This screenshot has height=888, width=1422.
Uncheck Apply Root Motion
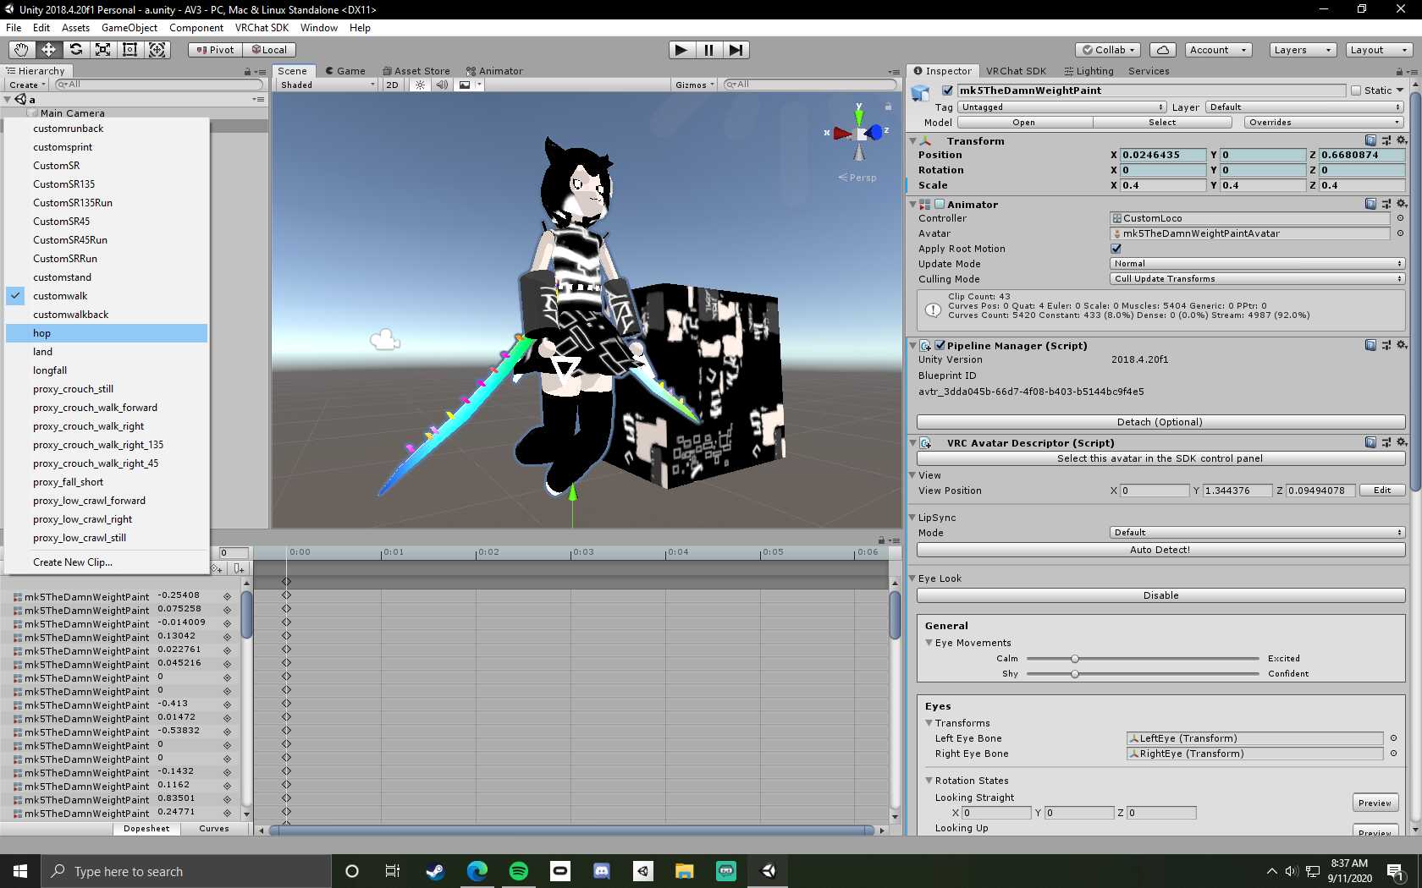coord(1116,249)
